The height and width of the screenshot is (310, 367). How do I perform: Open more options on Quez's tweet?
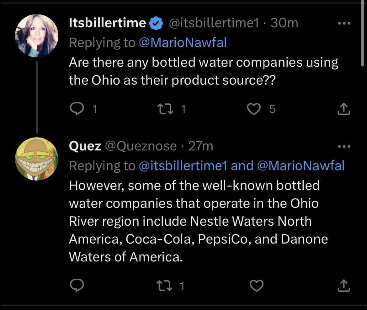pos(343,146)
